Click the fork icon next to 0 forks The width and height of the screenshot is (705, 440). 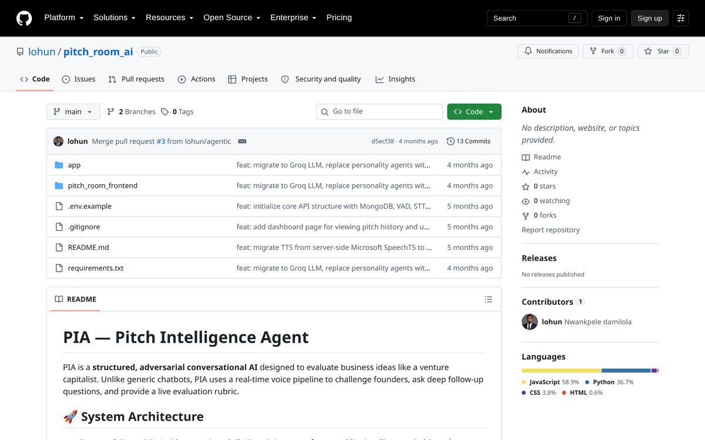(526, 215)
